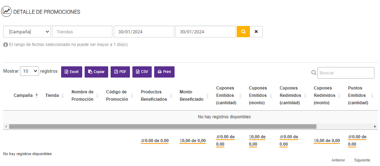Go to Anterior page
The image size is (380, 166).
(338, 160)
